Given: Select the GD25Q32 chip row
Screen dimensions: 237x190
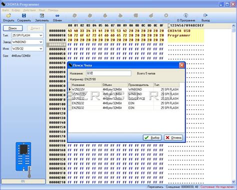Looking at the screenshot, I should [124, 99].
